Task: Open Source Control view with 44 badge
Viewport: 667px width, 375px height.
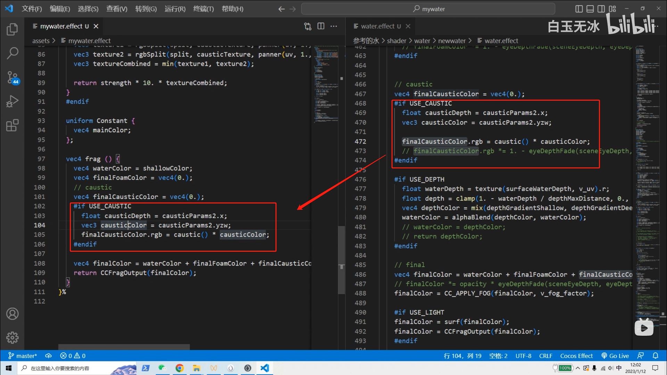Action: (x=13, y=77)
